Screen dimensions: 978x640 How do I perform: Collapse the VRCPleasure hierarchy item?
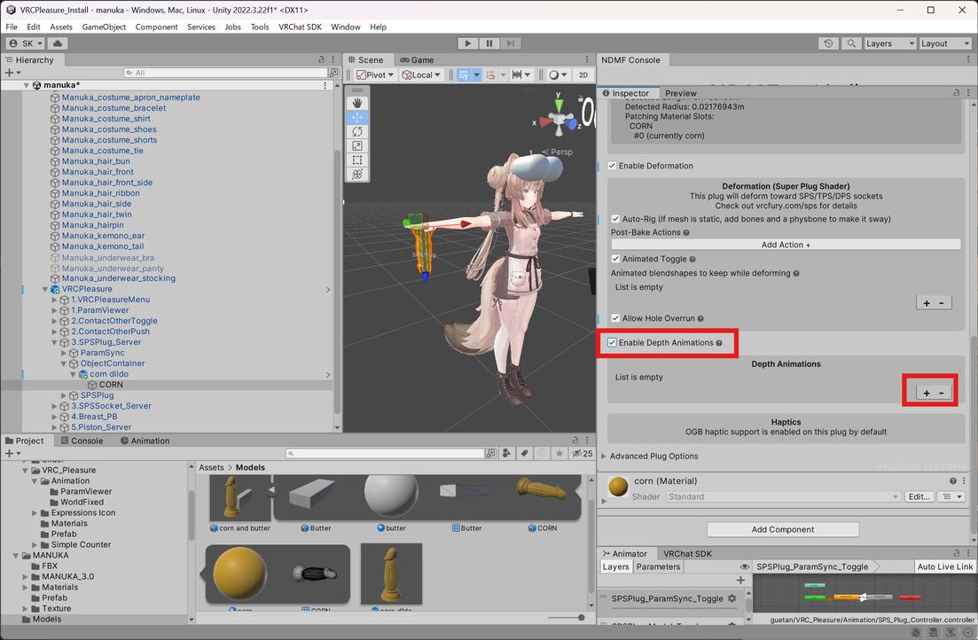(45, 289)
